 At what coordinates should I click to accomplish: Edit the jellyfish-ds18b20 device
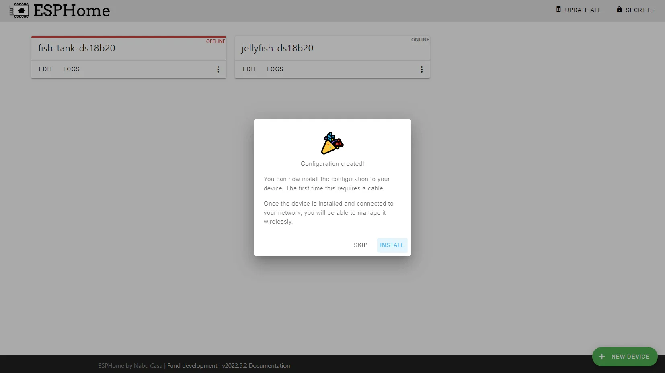249,69
